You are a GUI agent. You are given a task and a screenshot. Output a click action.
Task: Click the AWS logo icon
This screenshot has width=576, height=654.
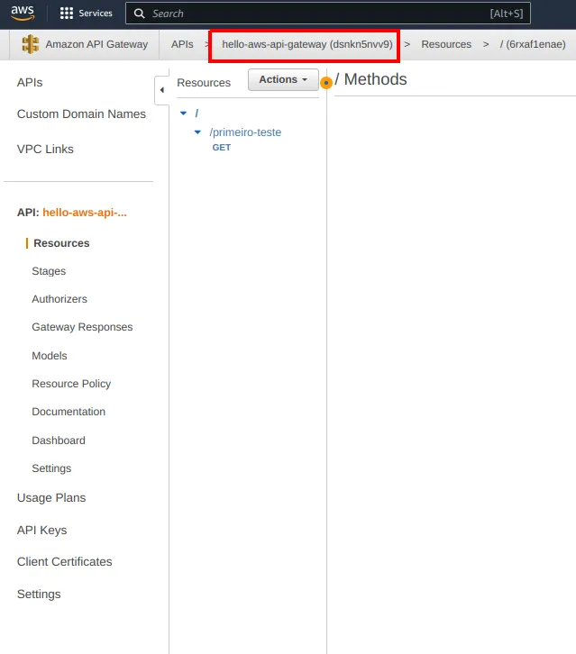(23, 13)
